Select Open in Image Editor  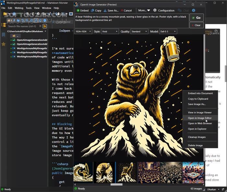point(200,118)
